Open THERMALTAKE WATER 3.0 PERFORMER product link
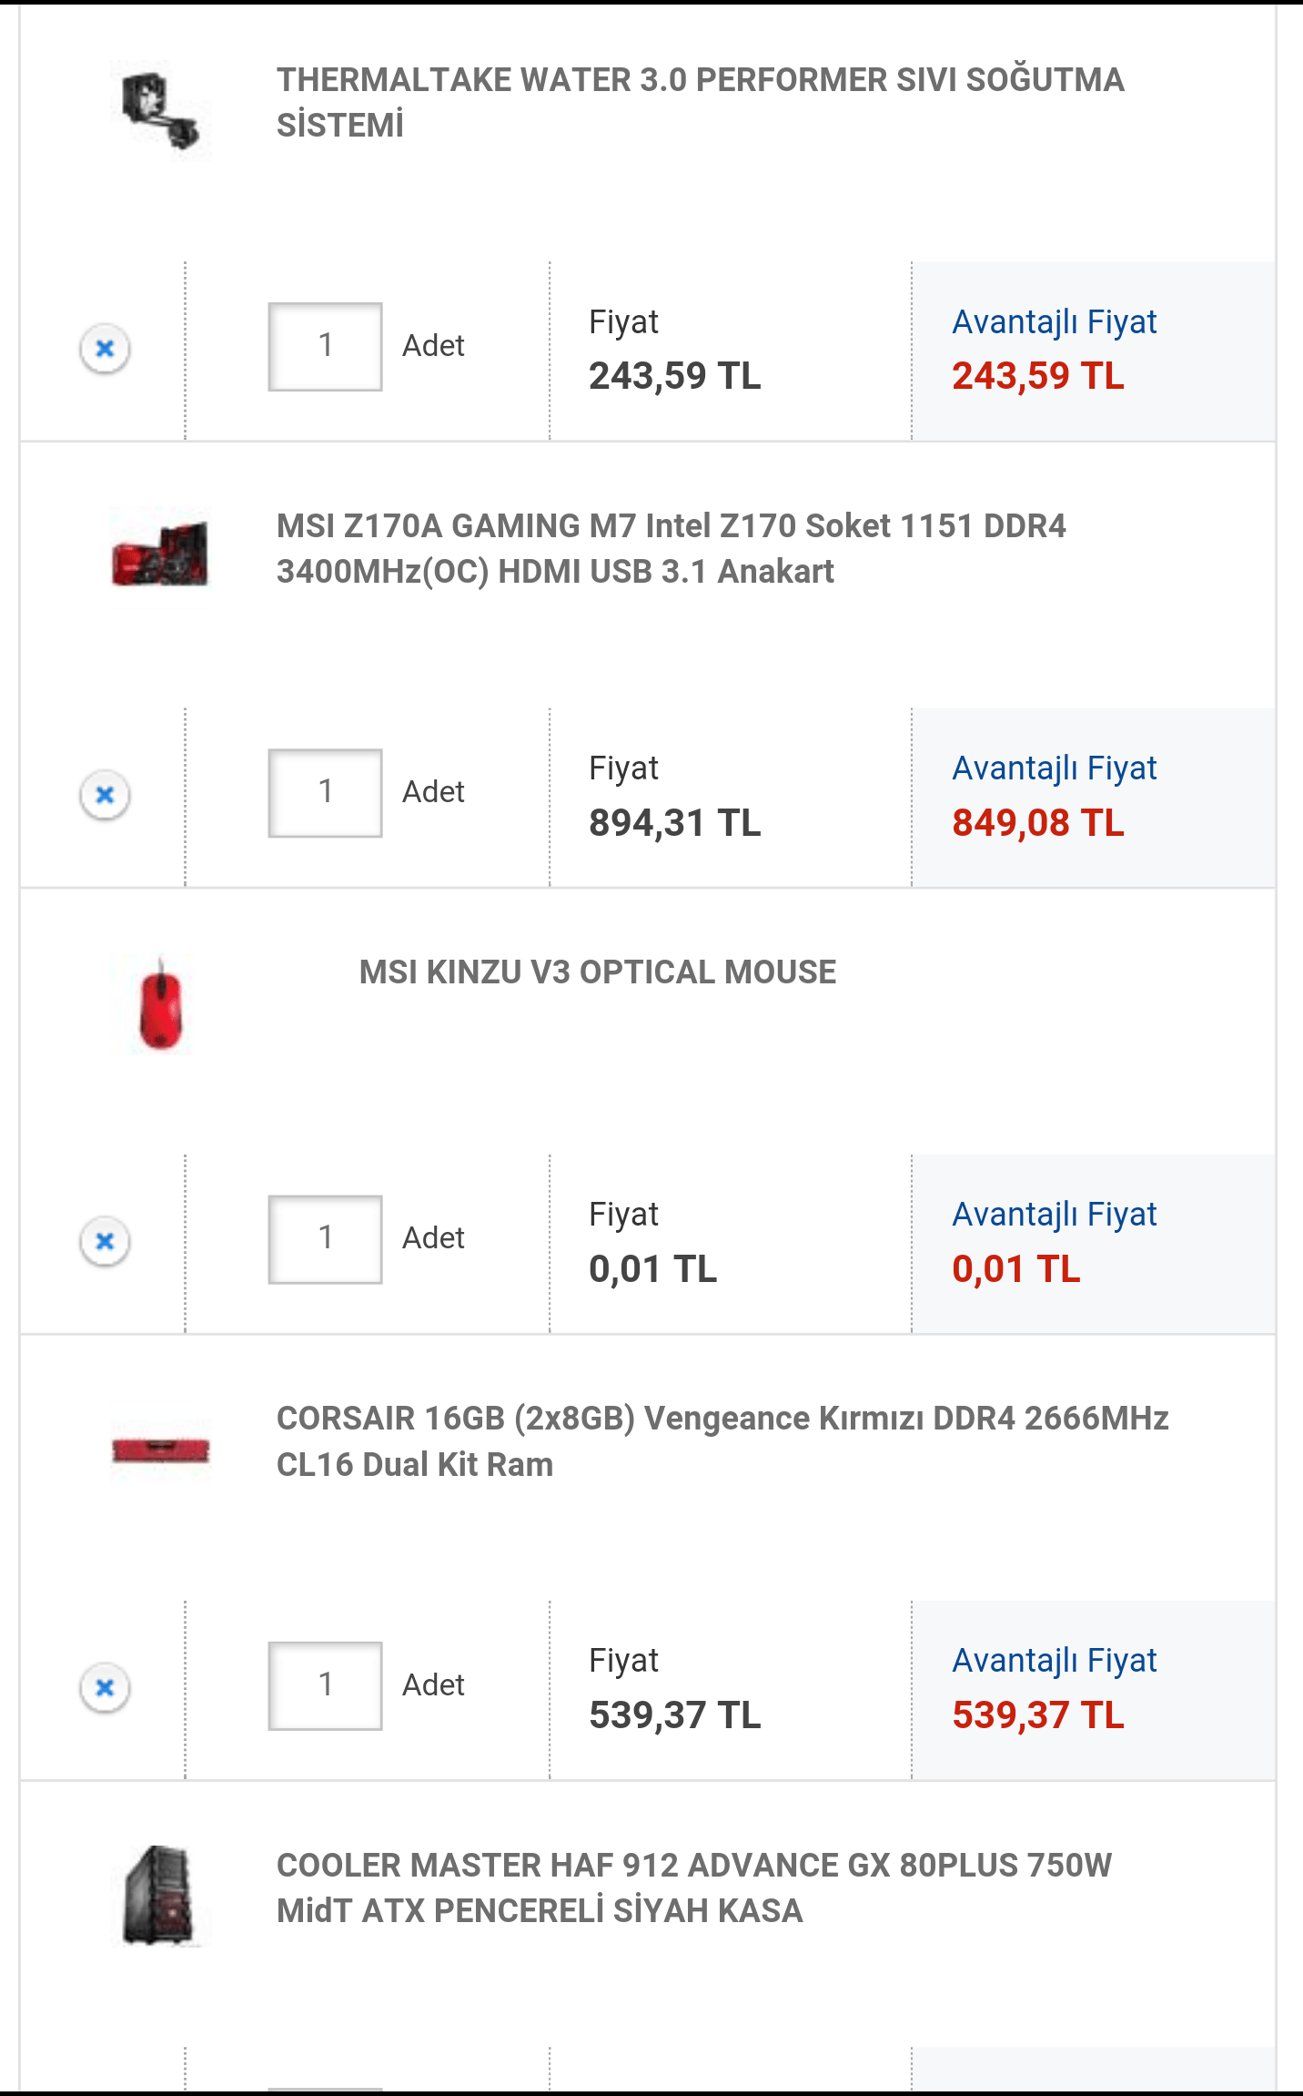 click(700, 102)
